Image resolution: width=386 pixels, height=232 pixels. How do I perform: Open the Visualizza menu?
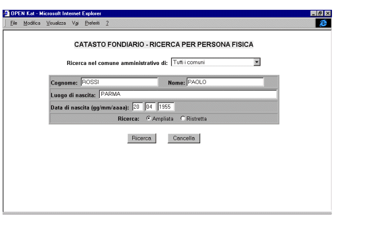56,23
